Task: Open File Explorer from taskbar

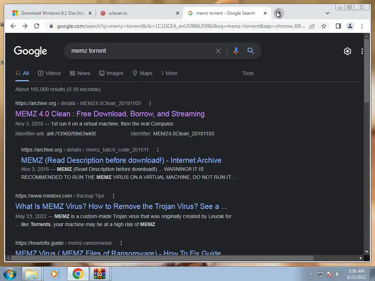Action: 31,274
